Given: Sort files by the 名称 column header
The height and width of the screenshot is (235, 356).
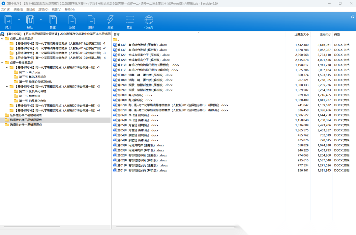Looking at the screenshot, I should [117, 35].
